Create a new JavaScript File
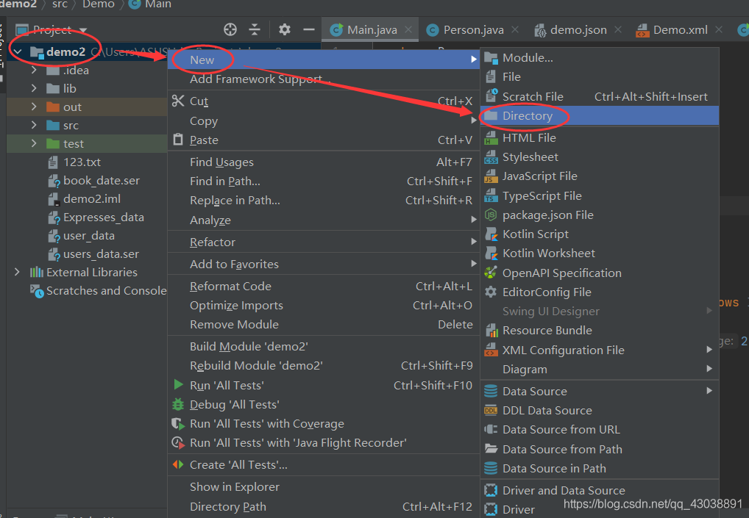 pyautogui.click(x=600, y=176)
